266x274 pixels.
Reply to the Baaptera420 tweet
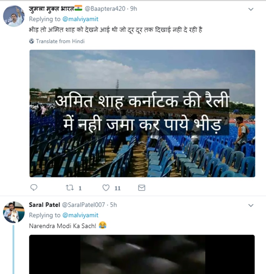34,187
